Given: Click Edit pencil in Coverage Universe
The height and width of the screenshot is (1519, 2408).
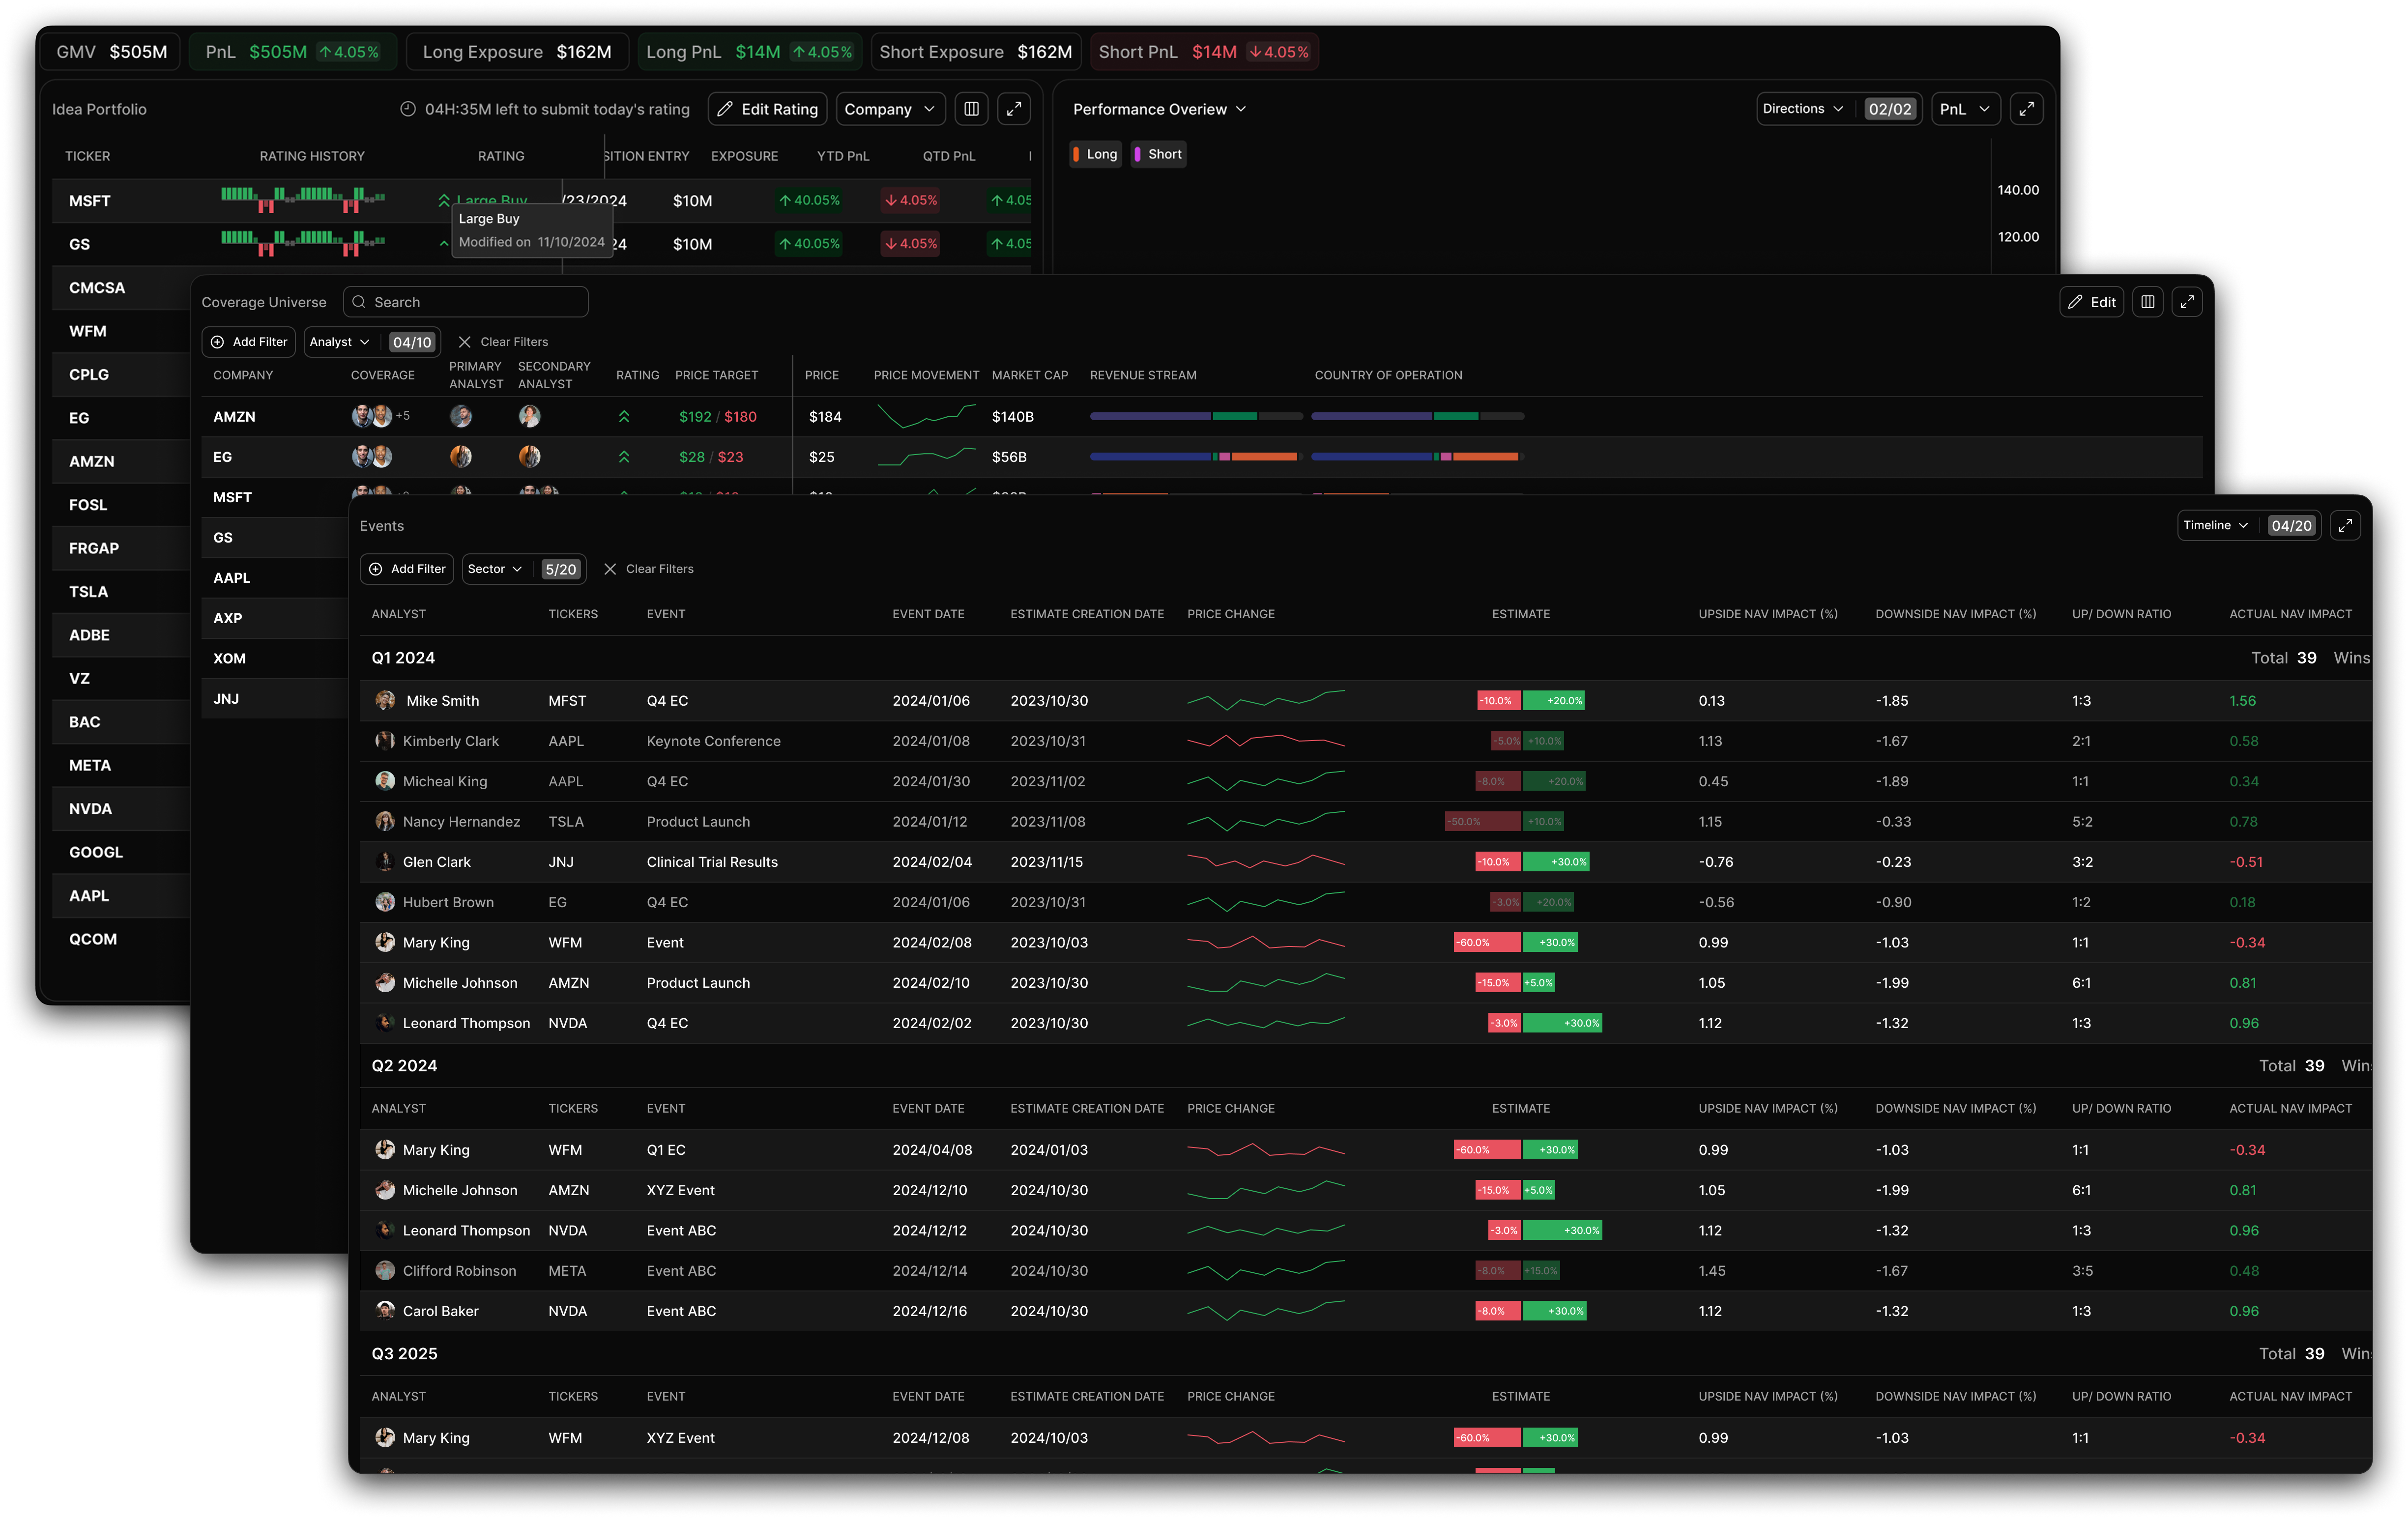Looking at the screenshot, I should pos(2091,302).
